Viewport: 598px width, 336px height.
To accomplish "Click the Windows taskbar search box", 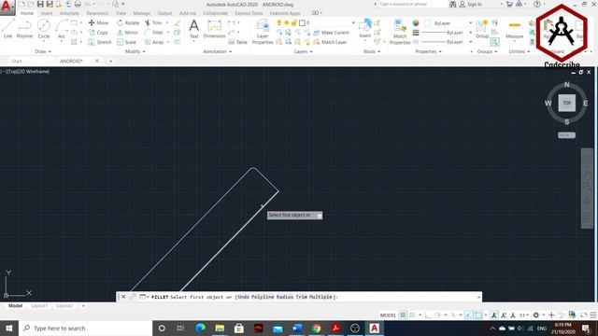I will pyautogui.click(x=85, y=328).
